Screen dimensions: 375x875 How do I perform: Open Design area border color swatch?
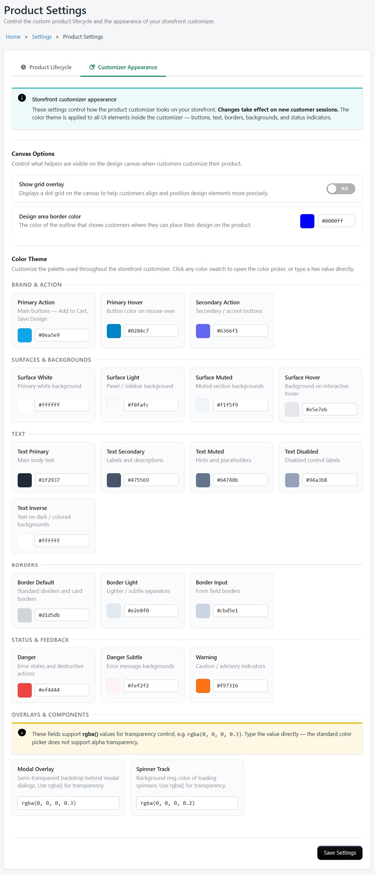tap(307, 221)
